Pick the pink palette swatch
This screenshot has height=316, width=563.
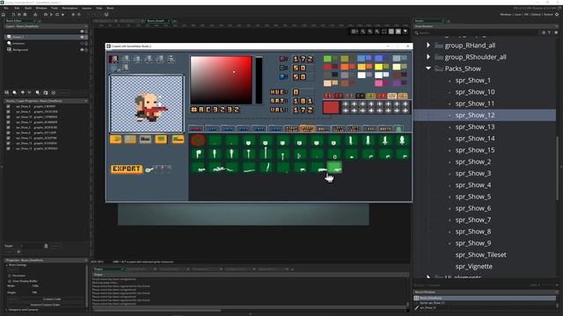click(378, 83)
